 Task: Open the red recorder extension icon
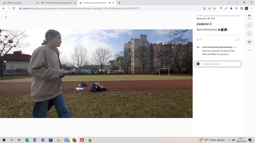(221, 8)
